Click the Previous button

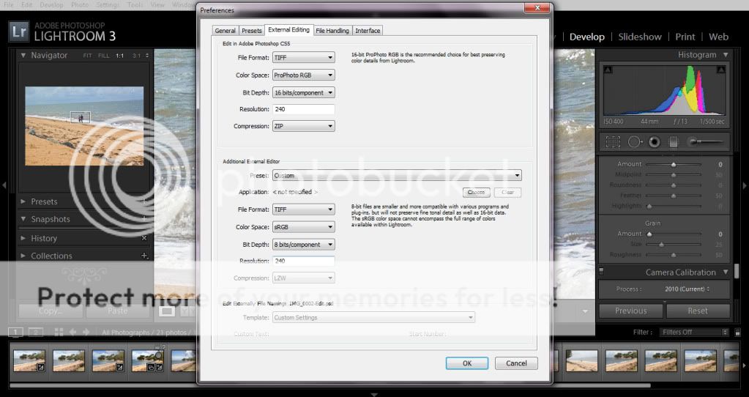point(630,311)
